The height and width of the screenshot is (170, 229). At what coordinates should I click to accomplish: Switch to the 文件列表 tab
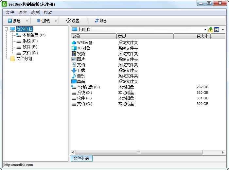(81, 158)
